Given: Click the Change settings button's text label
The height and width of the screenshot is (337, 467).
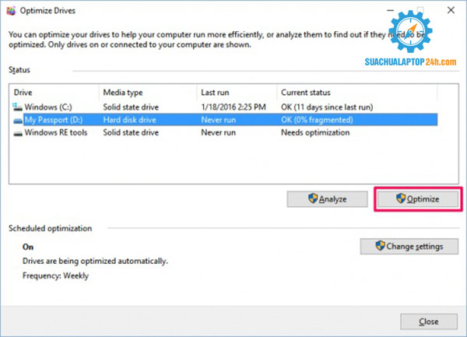Looking at the screenshot, I should coord(415,247).
